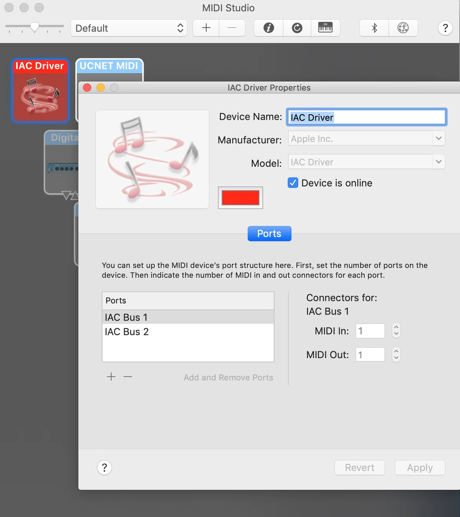Add a new external MIDI device

point(206,28)
